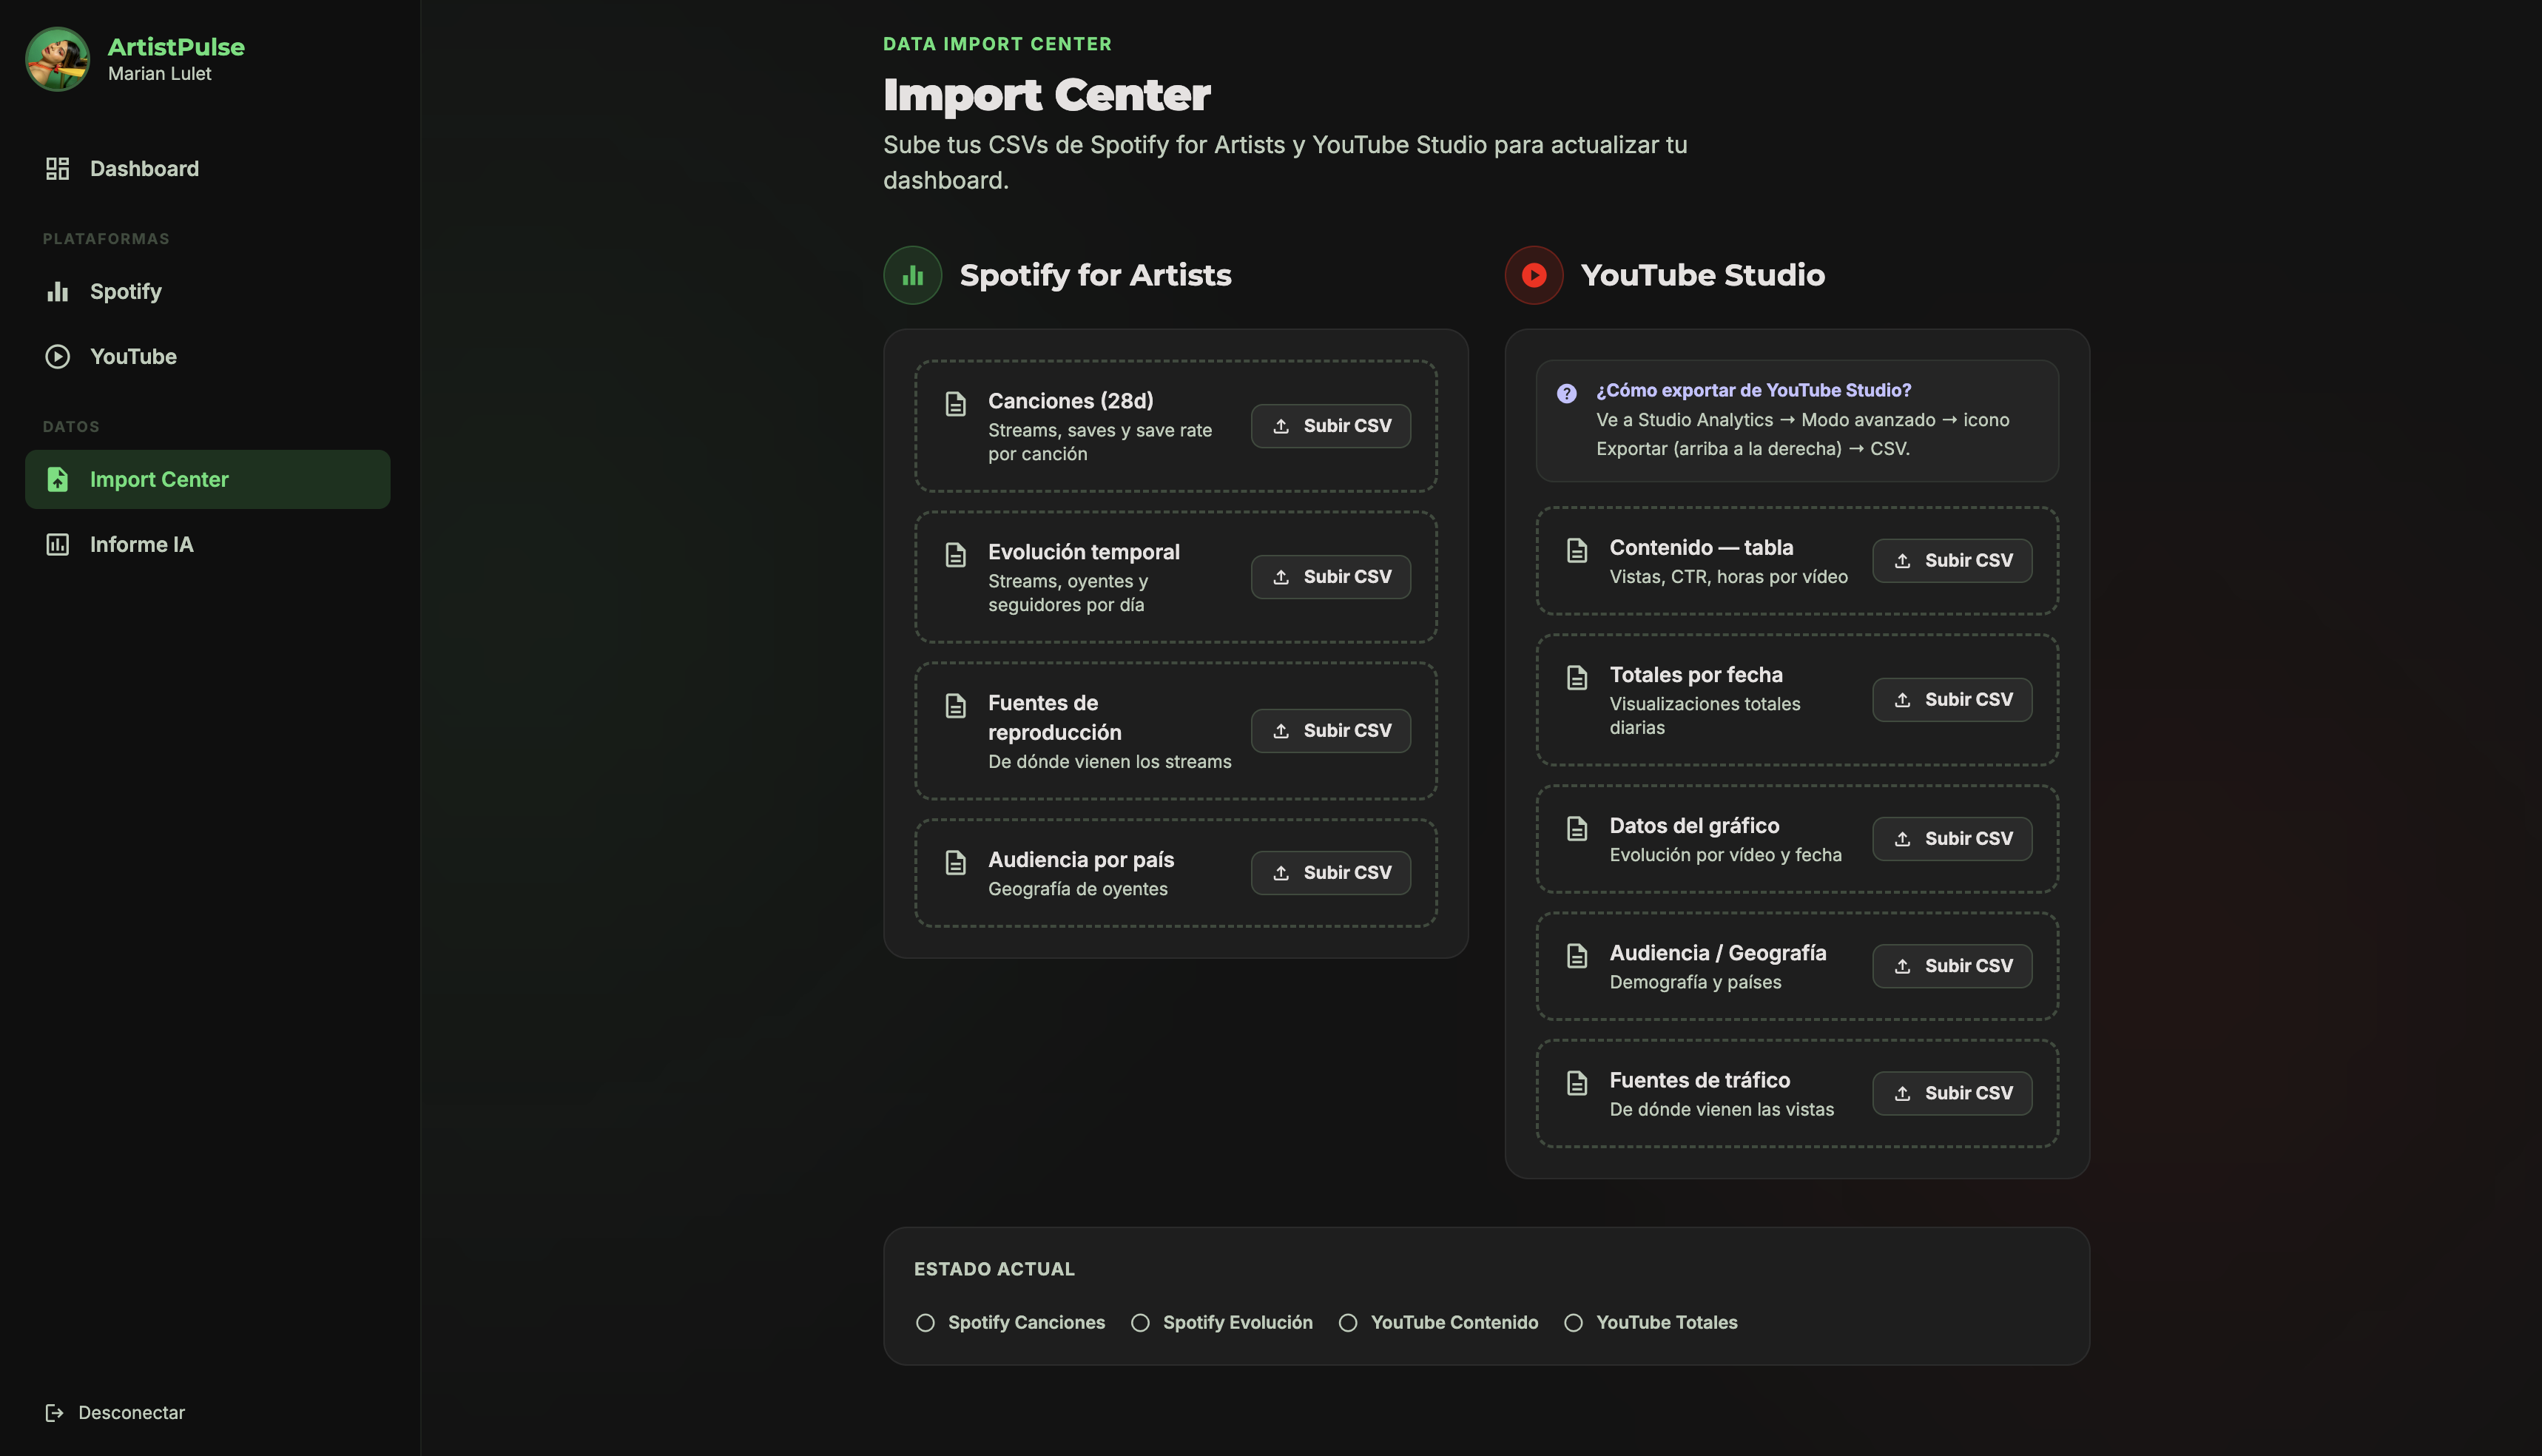Click file icon beside Fuentes de reproducción

(x=955, y=706)
